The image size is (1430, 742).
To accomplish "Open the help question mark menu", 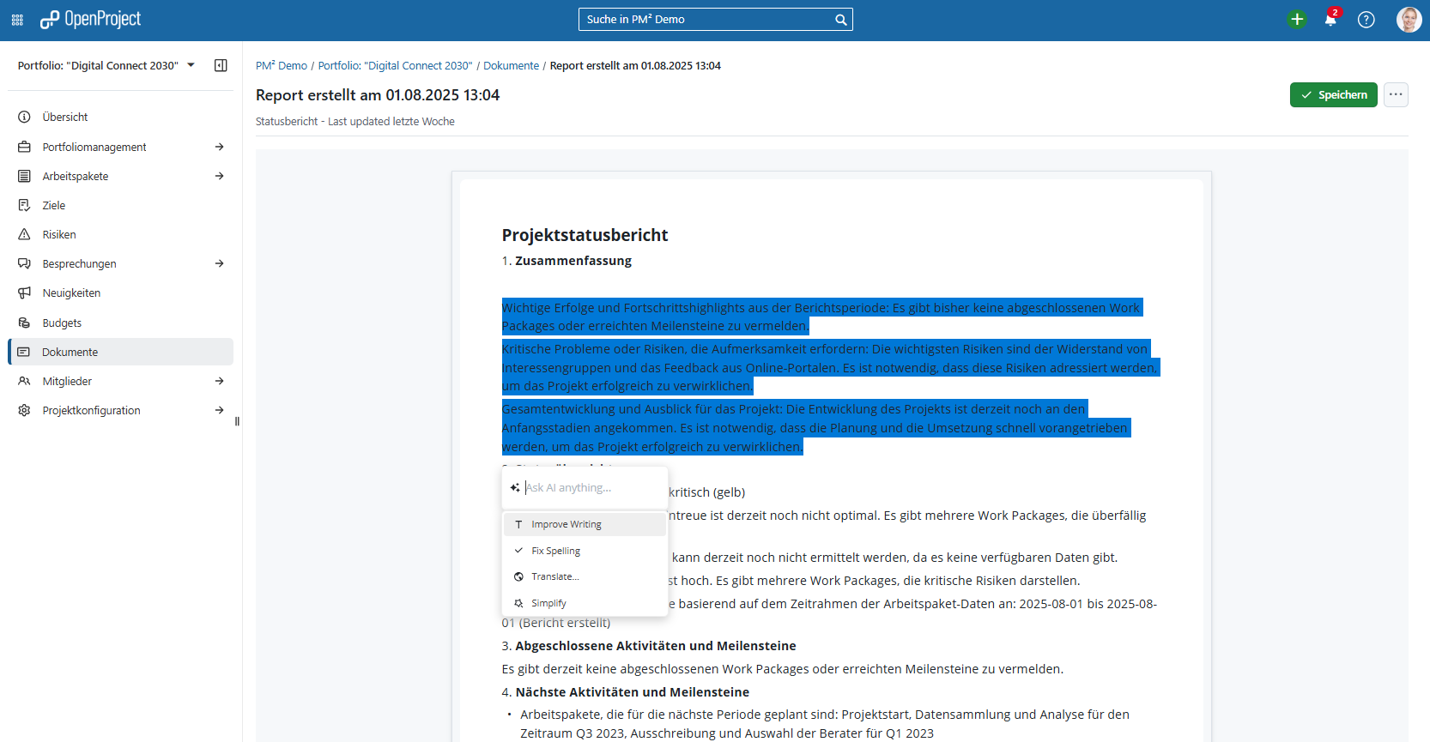I will (1366, 20).
